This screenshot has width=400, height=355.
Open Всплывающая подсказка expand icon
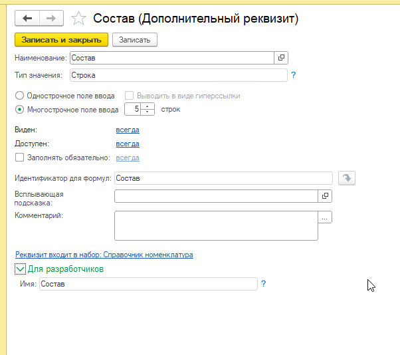coord(325,196)
